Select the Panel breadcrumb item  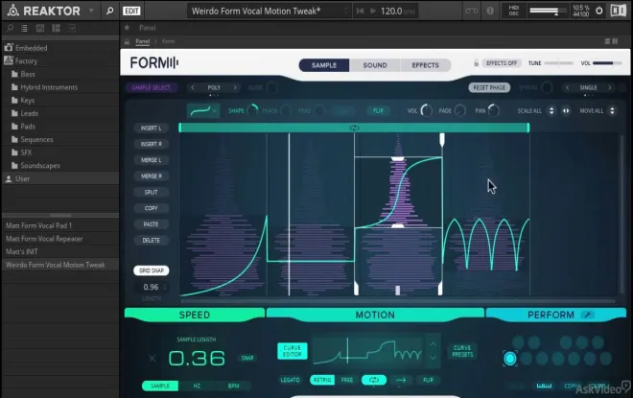143,41
